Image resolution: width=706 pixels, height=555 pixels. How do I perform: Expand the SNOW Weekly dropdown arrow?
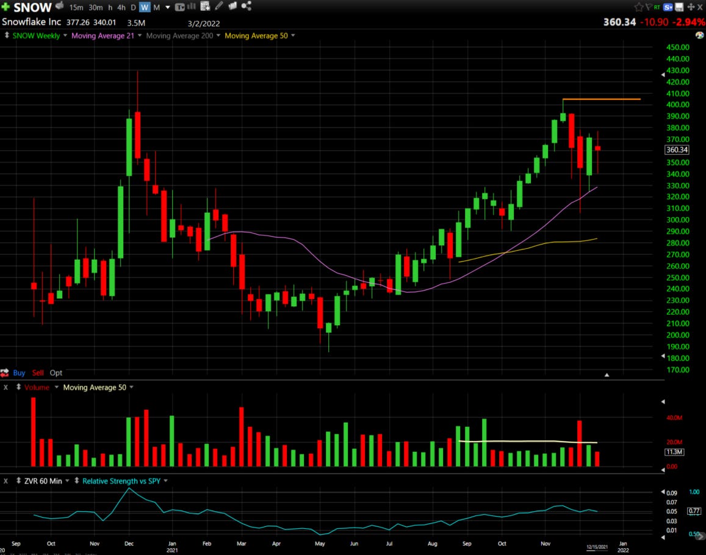65,35
